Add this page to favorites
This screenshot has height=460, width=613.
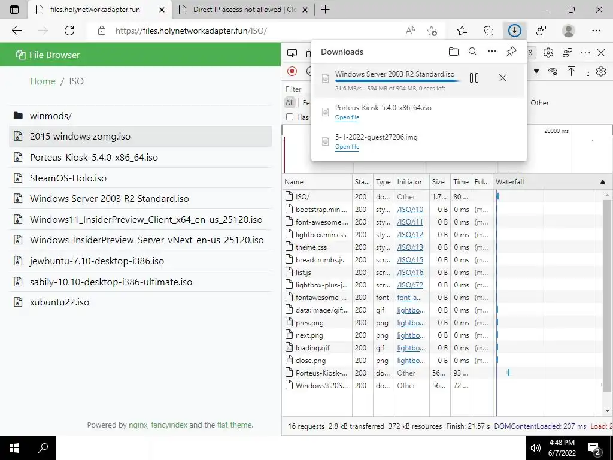[x=432, y=31]
